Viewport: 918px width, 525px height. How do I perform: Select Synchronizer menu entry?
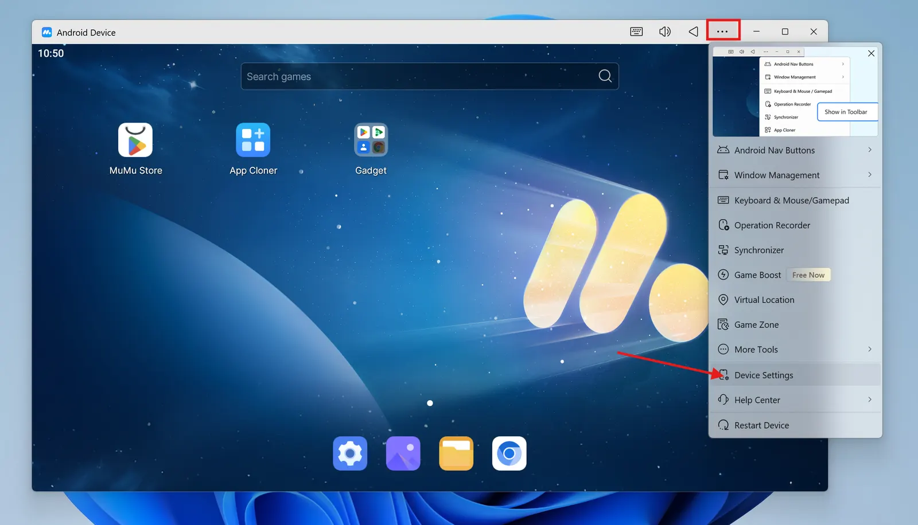[x=795, y=250]
